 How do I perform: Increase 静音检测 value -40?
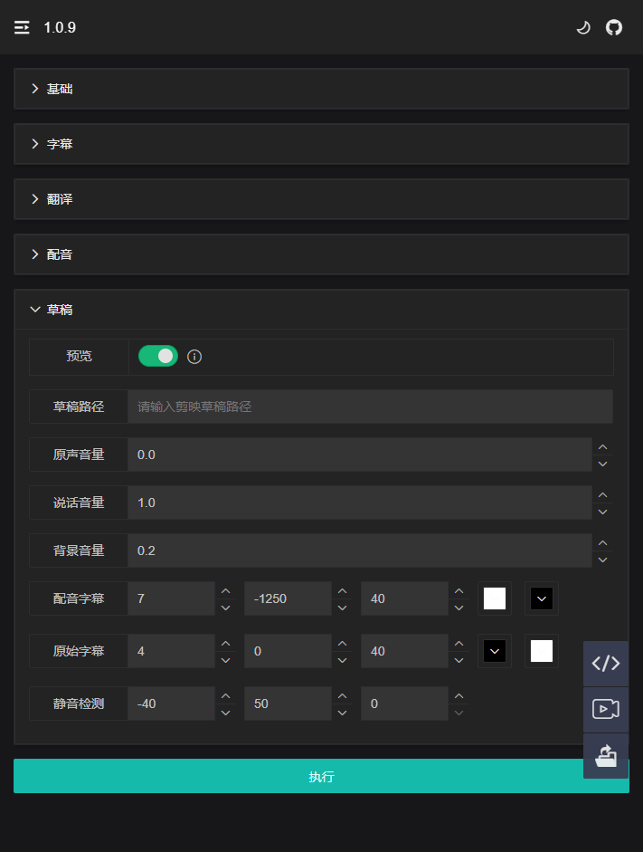[x=226, y=695]
